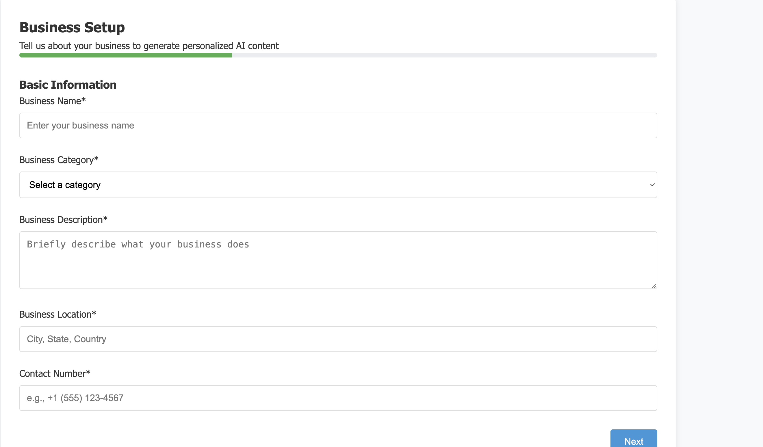Click the Business Location* label
763x447 pixels.
(x=55, y=314)
